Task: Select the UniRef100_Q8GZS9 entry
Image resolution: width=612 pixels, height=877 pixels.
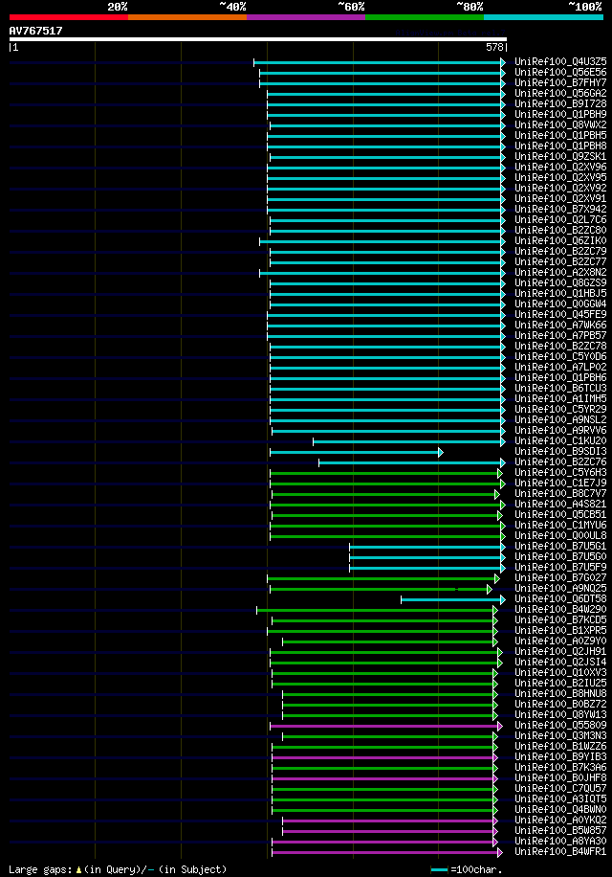Action: (x=560, y=283)
